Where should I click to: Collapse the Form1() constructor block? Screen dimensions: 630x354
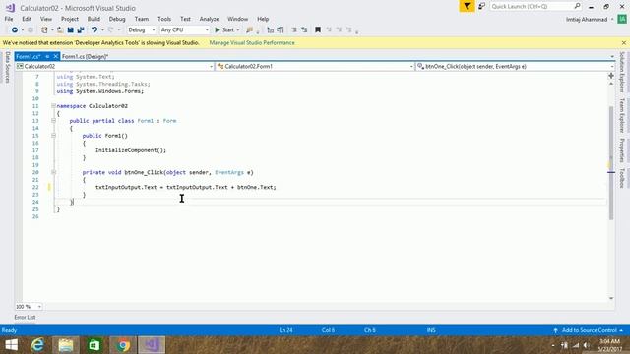click(53, 136)
